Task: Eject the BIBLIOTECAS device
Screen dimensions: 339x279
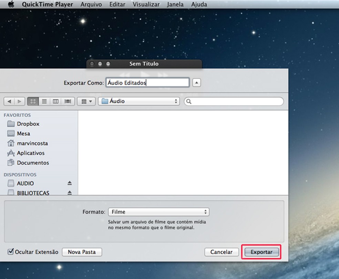Action: click(x=70, y=192)
